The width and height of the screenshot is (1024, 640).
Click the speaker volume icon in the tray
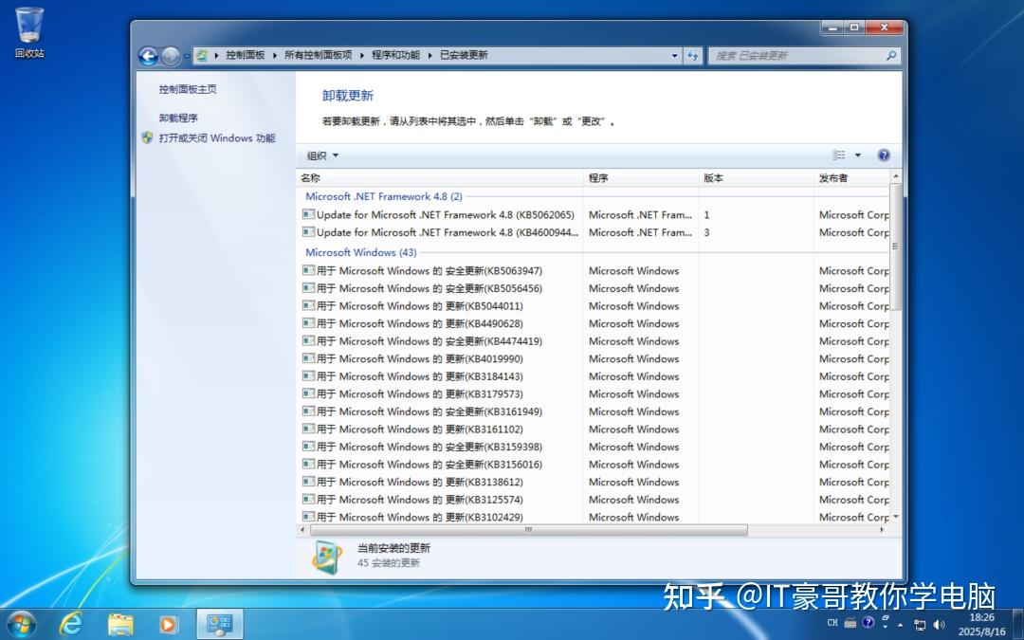coord(940,624)
